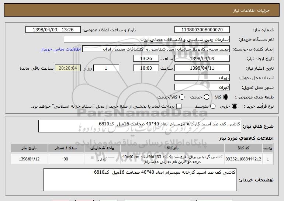The image size is (284, 201).
Task: Select the کالا/خدمت category radio button
Action: [x=182, y=97]
